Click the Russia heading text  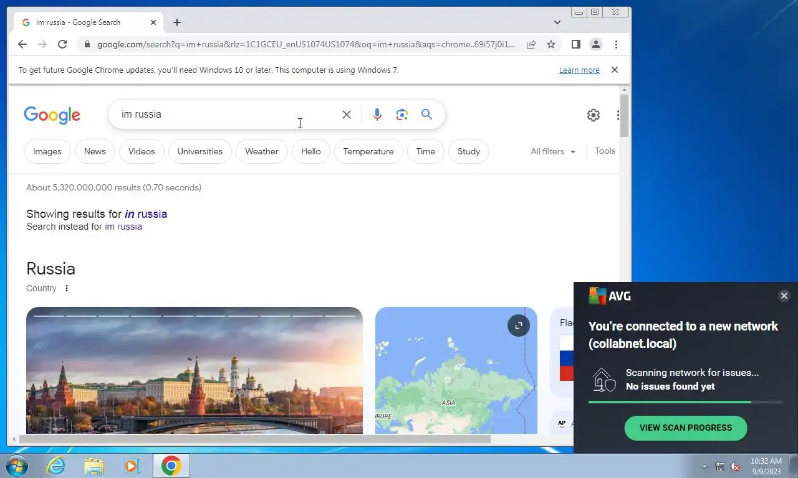pos(51,269)
